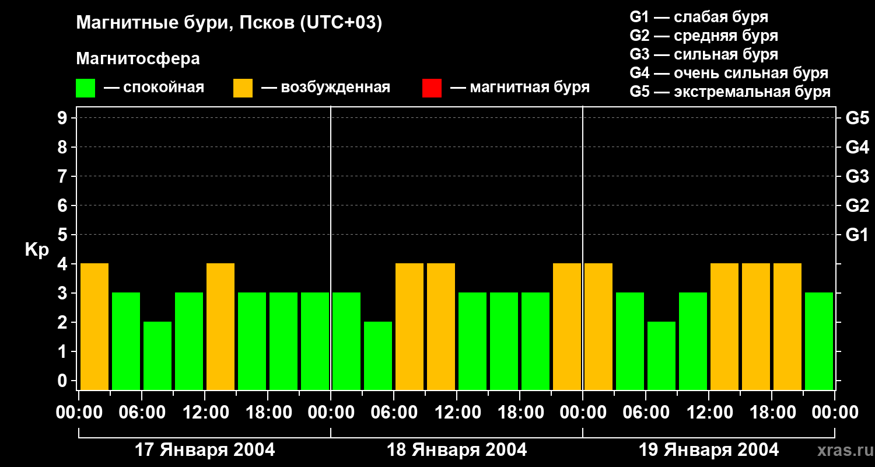Click the Kp 2 bar on 18 January

378,355
